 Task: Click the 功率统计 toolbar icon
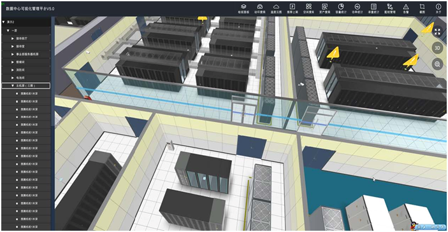coord(357,7)
